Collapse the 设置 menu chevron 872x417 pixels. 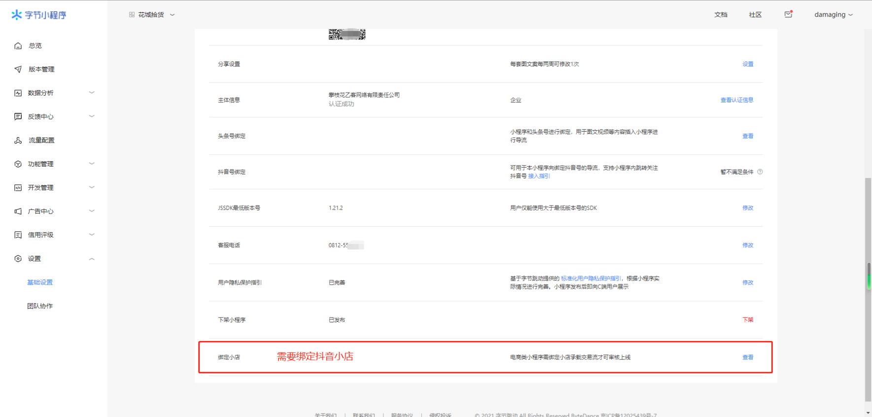92,259
